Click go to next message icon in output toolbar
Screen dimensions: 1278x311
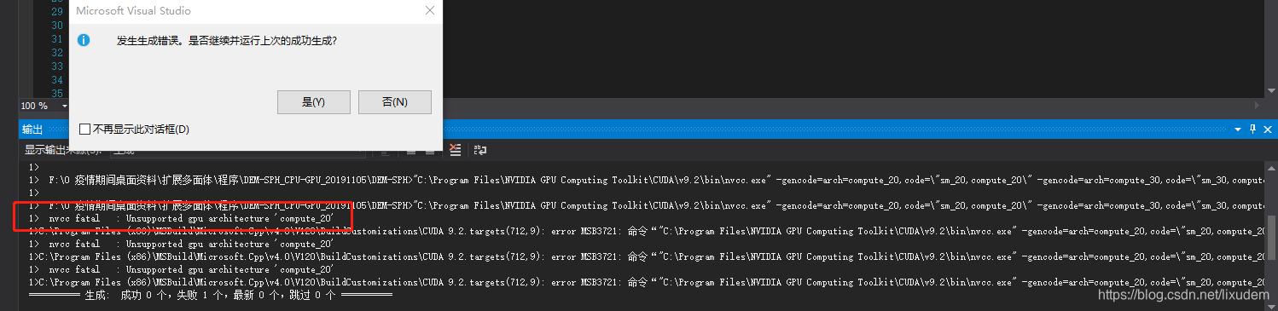430,150
